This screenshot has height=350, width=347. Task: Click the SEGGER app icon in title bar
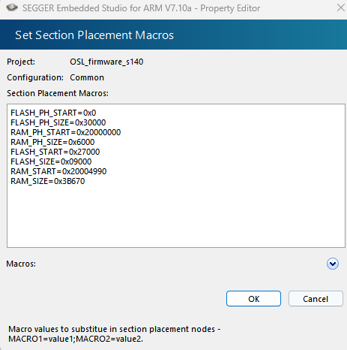click(x=12, y=8)
